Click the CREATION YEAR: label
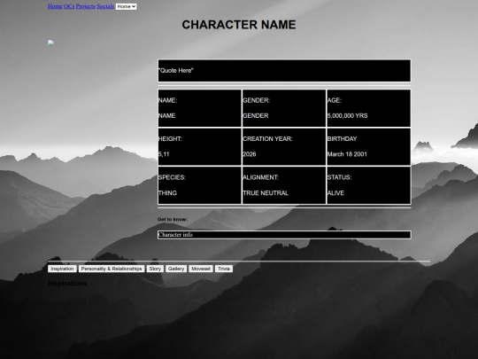 (267, 139)
